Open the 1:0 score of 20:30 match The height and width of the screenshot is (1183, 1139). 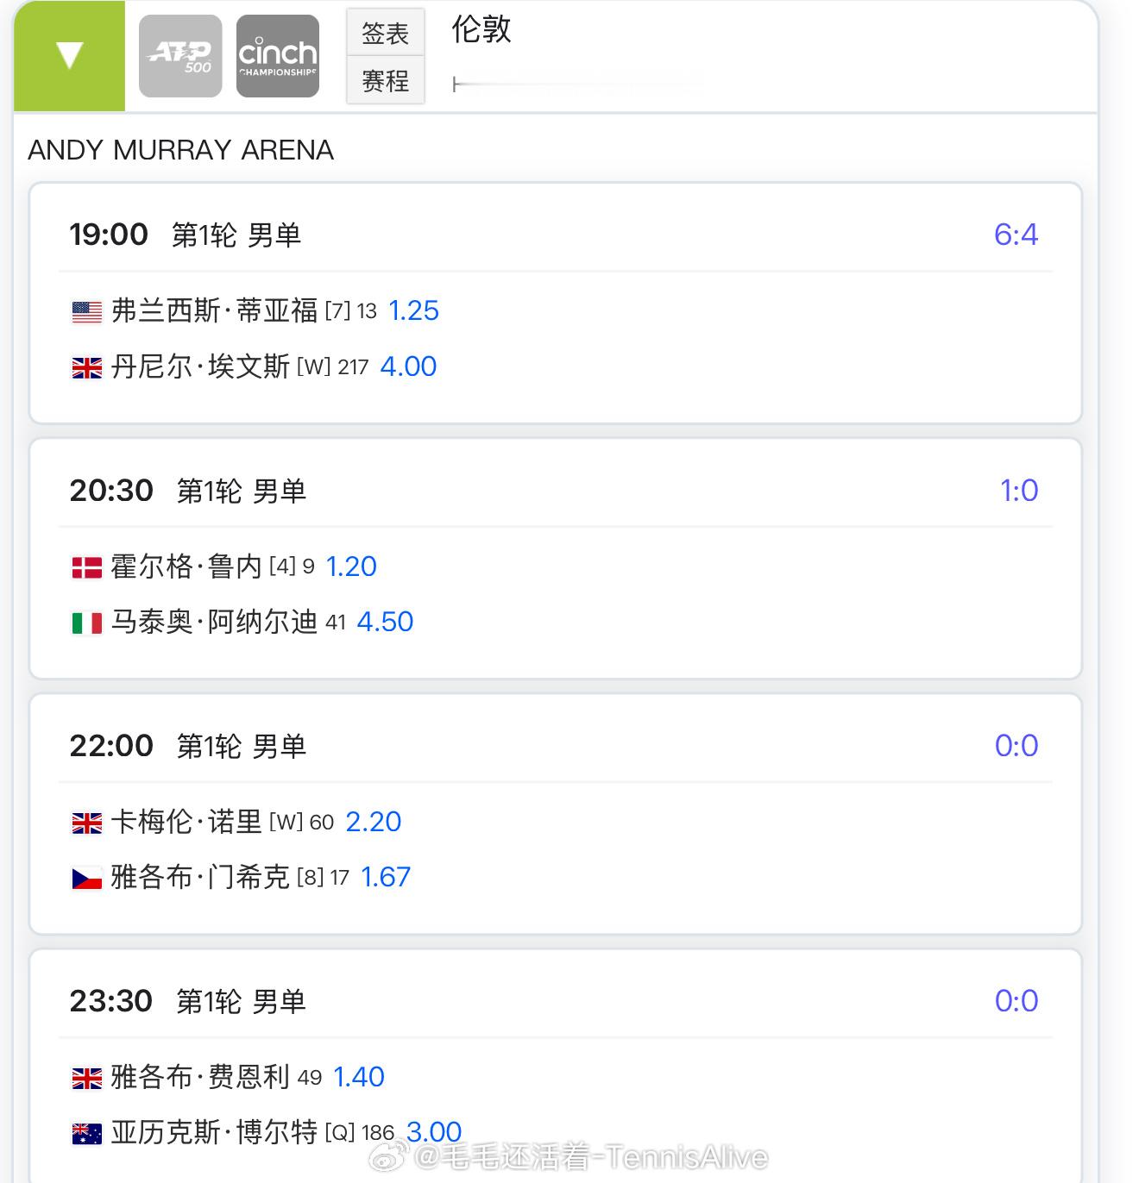coord(1019,491)
